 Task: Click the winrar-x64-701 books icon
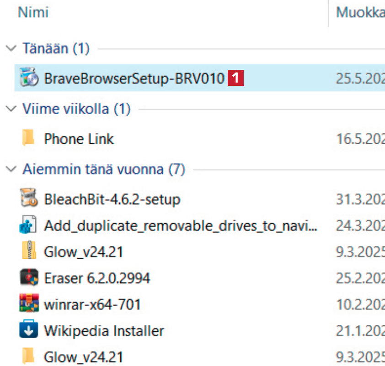point(29,303)
